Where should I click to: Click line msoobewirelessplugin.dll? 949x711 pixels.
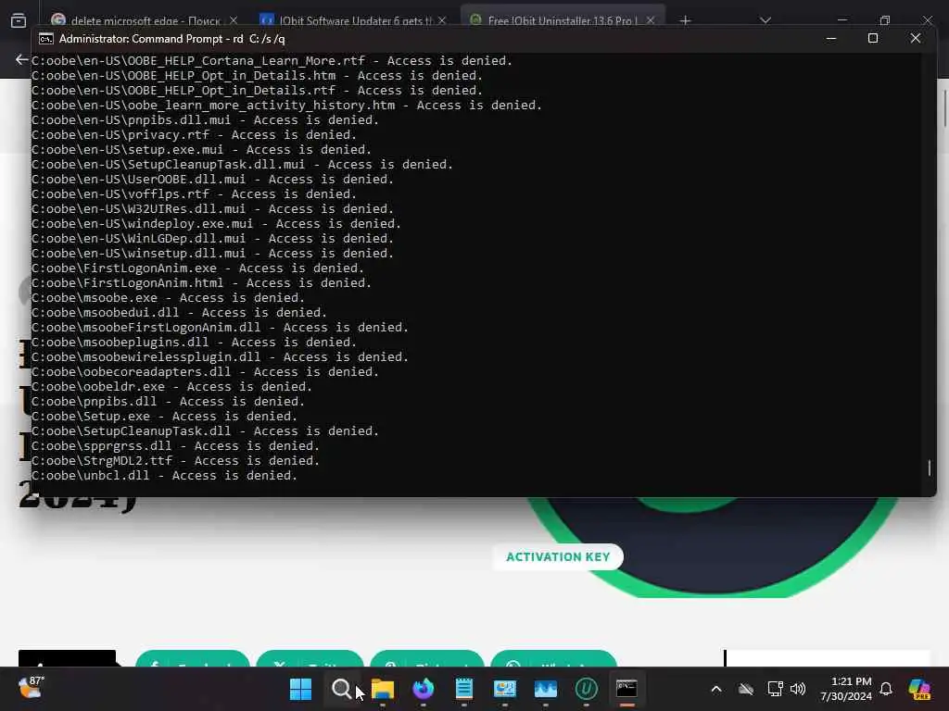click(x=220, y=357)
